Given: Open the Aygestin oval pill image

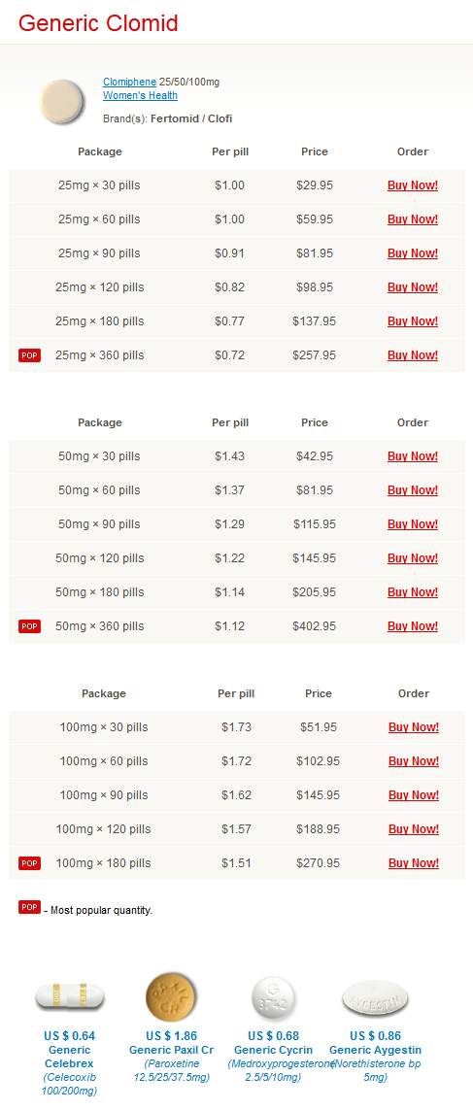Looking at the screenshot, I should click(x=375, y=999).
